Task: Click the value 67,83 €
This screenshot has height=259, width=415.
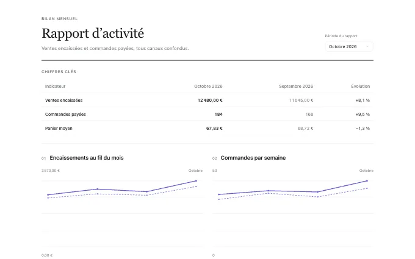Action: 214,128
